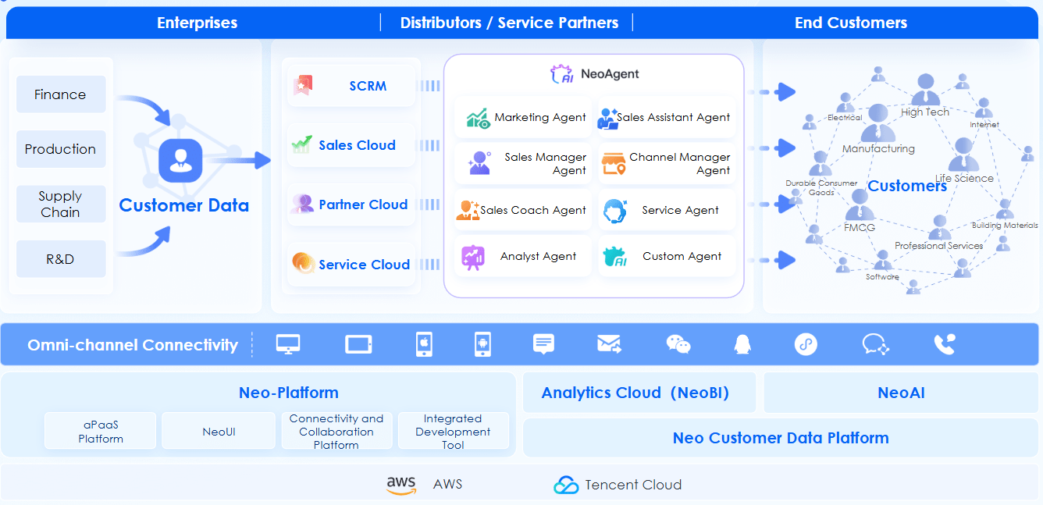
Task: Click the email envelope channel icon
Action: tap(609, 344)
